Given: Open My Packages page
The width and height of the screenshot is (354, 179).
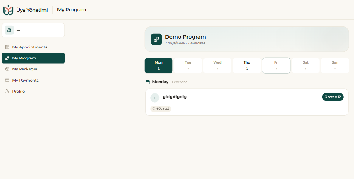Looking at the screenshot, I should pos(33,69).
